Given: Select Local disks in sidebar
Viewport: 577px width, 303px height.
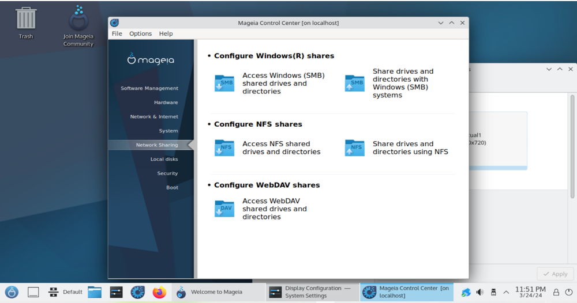Looking at the screenshot, I should (x=164, y=159).
